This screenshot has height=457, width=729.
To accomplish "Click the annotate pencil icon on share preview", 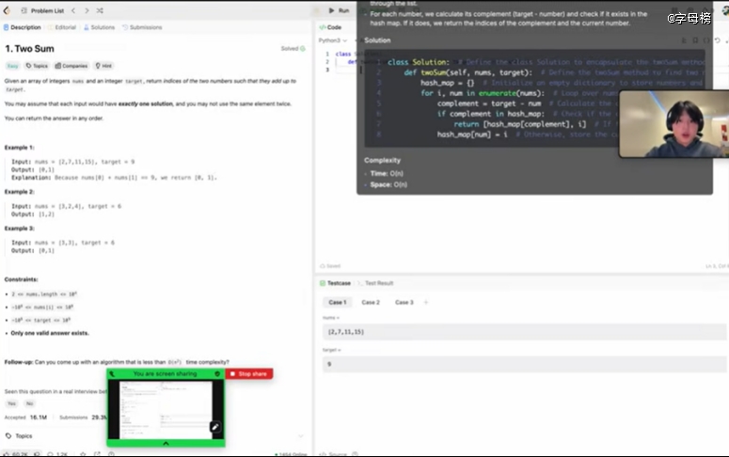I will (214, 427).
